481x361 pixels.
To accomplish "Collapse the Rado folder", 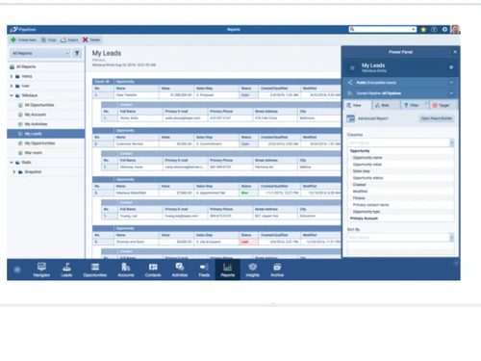I will 12,163.
